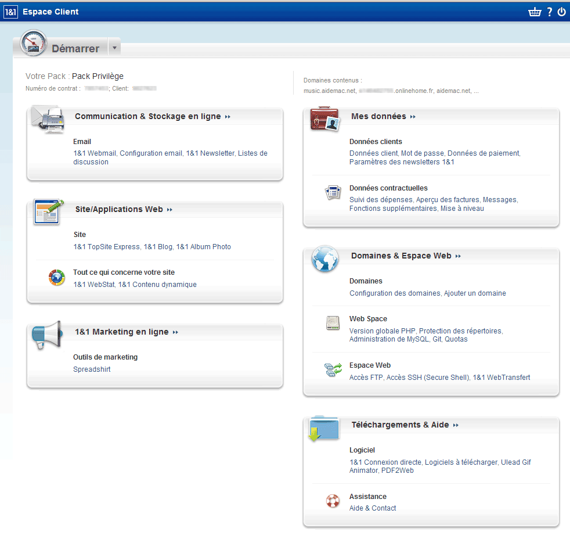
Task: Click the lifebuoy Assistance icon
Action: [x=333, y=501]
